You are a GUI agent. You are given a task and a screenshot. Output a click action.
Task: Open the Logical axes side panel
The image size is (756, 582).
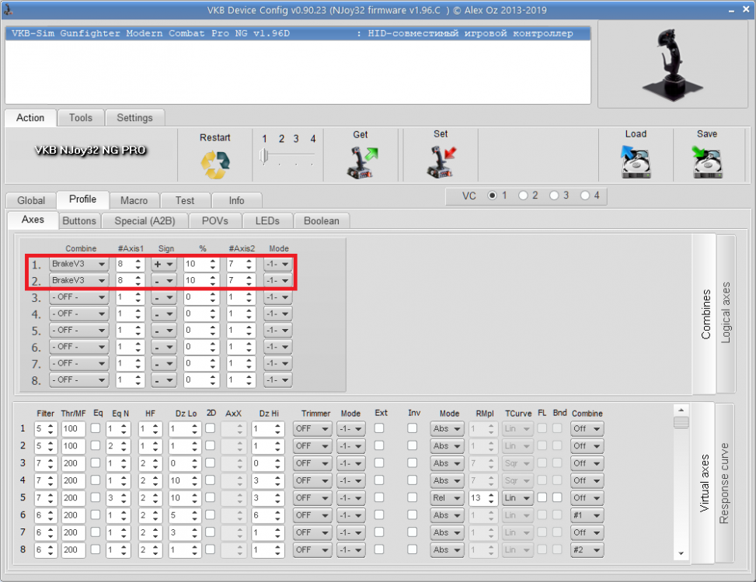pos(726,313)
